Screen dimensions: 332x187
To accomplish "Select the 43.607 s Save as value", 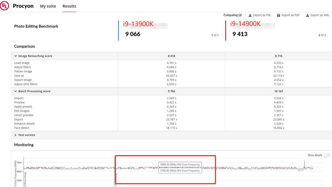I will click(x=172, y=76).
